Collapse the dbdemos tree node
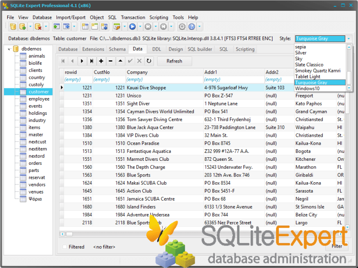Image resolution: width=358 pixels, height=268 pixels. (9, 49)
